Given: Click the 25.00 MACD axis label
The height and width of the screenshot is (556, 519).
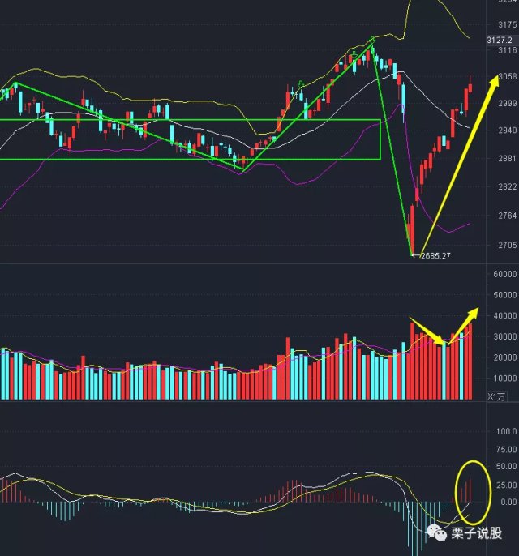Looking at the screenshot, I should [506, 485].
